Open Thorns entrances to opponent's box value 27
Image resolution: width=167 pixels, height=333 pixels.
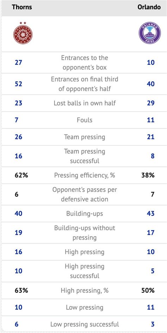[x=18, y=63]
